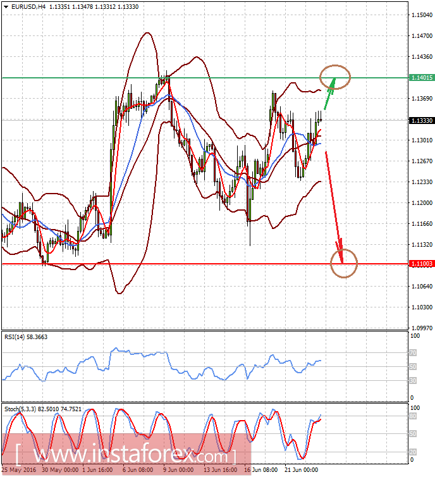Click the Stoch(5,3,3) indicator label
This screenshot has height=477, width=435.
(x=43, y=409)
